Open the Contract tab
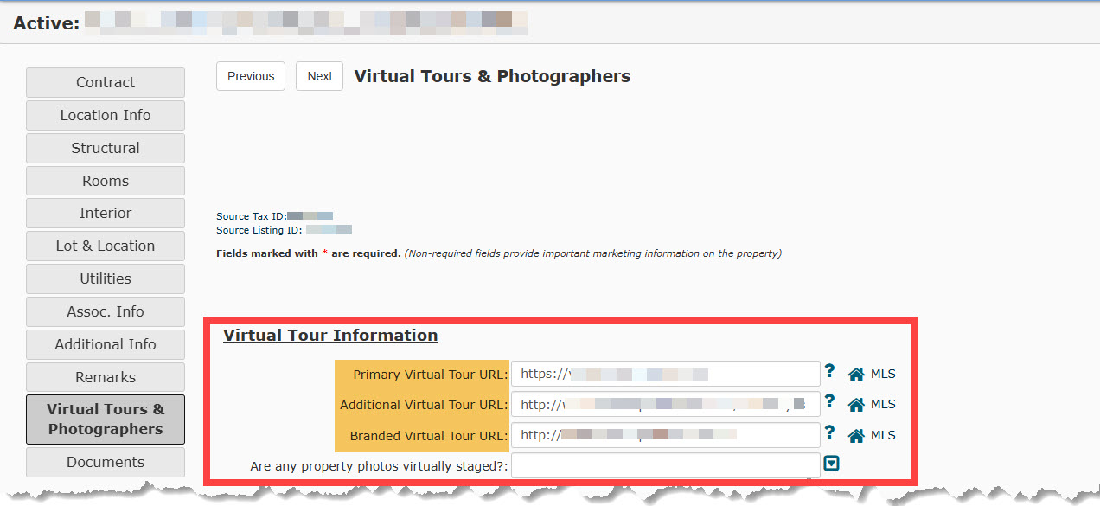The image size is (1100, 506). point(106,82)
